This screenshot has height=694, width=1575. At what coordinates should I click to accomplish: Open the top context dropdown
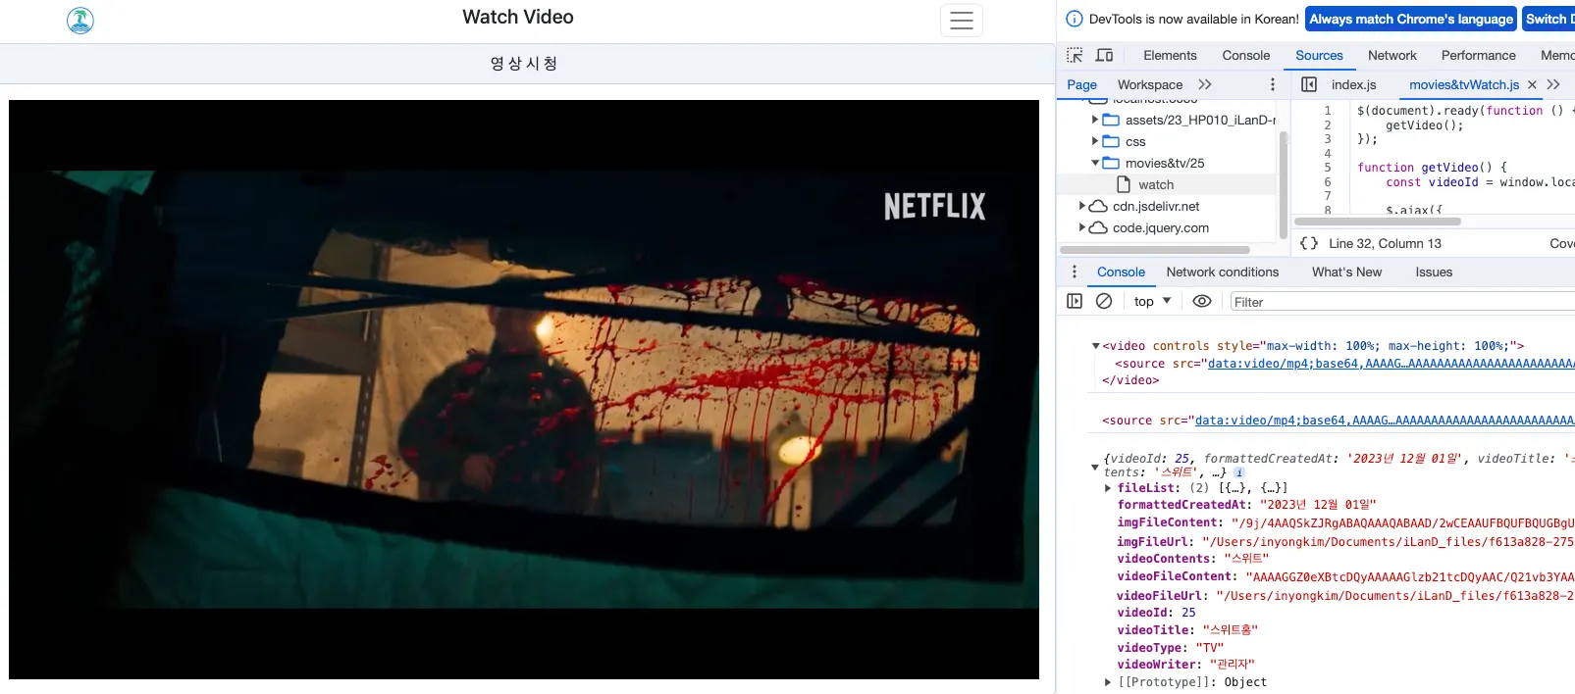pos(1152,301)
